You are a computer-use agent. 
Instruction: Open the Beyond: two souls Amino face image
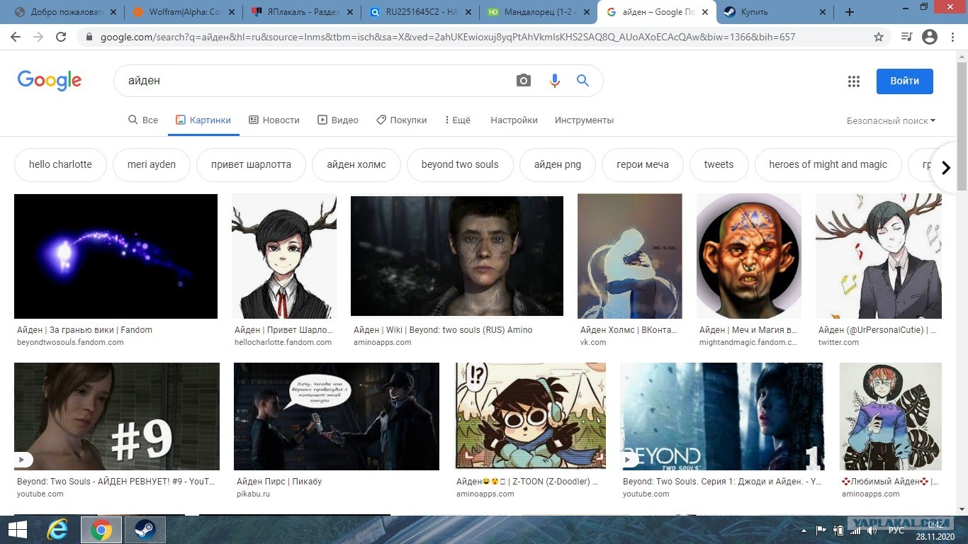pyautogui.click(x=457, y=256)
